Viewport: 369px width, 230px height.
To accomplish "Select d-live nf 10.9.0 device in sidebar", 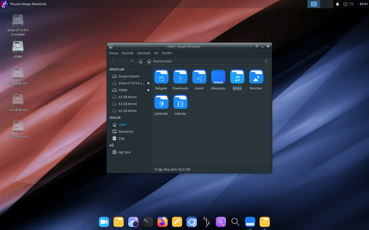I will coord(128,83).
